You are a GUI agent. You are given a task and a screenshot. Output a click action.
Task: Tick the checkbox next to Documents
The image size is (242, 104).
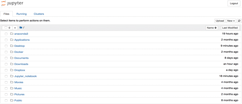(x=6, y=58)
